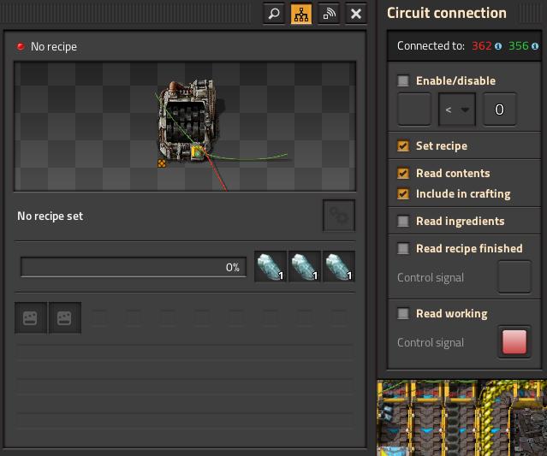
Task: View the red network 362 info icon
Action: (498, 46)
